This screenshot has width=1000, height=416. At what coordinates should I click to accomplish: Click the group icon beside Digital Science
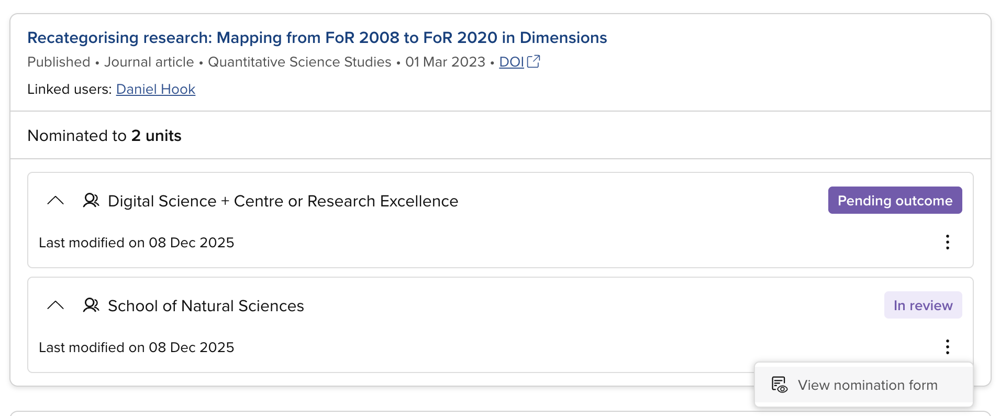[x=91, y=201]
